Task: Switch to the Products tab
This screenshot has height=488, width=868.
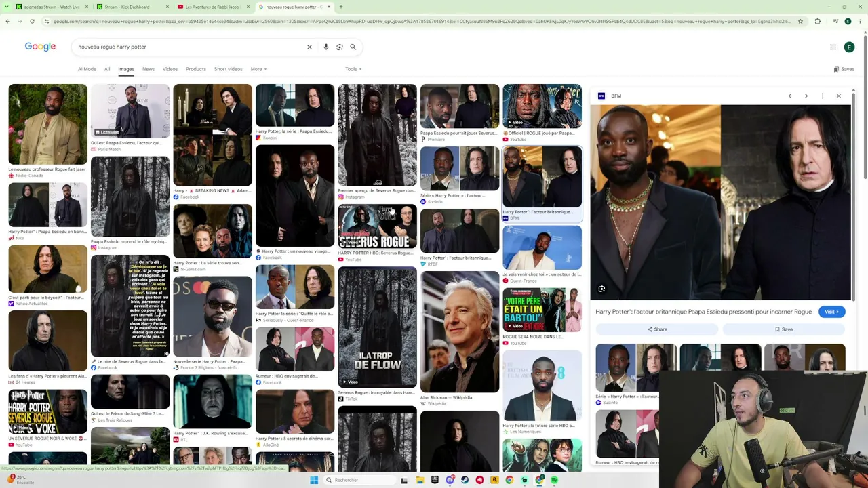Action: pos(196,69)
